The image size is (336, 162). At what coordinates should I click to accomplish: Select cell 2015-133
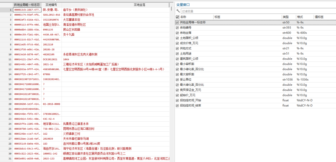pos(52,159)
